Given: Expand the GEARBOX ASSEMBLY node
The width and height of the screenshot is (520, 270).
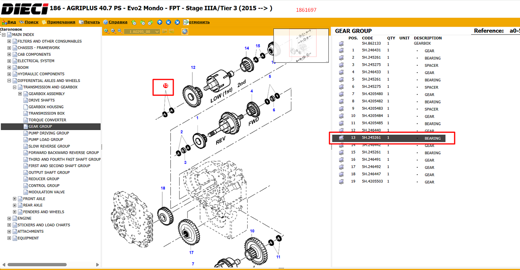Looking at the screenshot, I should point(20,94).
